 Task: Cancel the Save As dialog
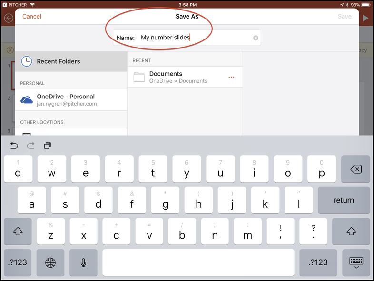(x=32, y=17)
